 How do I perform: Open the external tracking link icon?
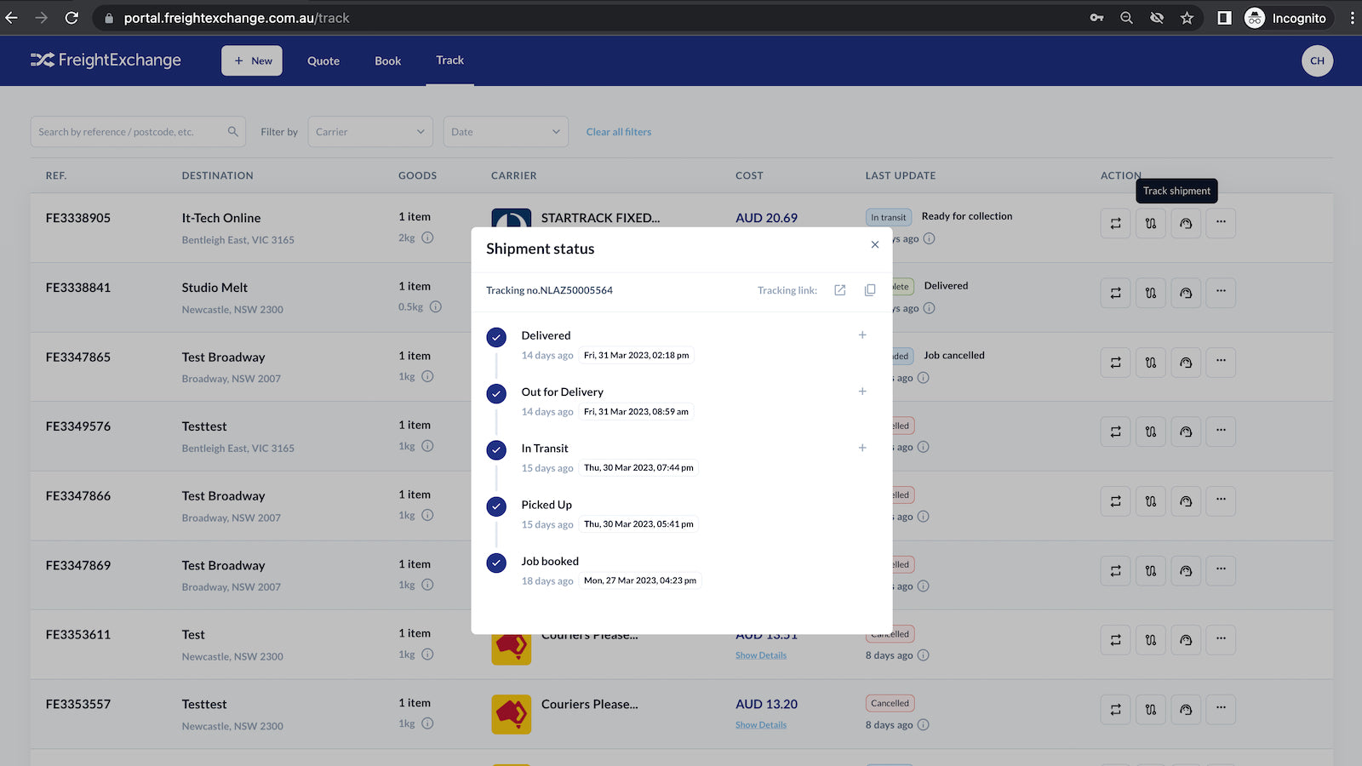point(838,290)
